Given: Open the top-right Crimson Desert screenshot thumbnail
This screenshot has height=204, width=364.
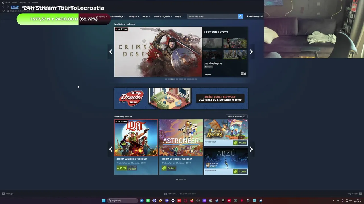Looking at the screenshot, I should pos(235,43).
